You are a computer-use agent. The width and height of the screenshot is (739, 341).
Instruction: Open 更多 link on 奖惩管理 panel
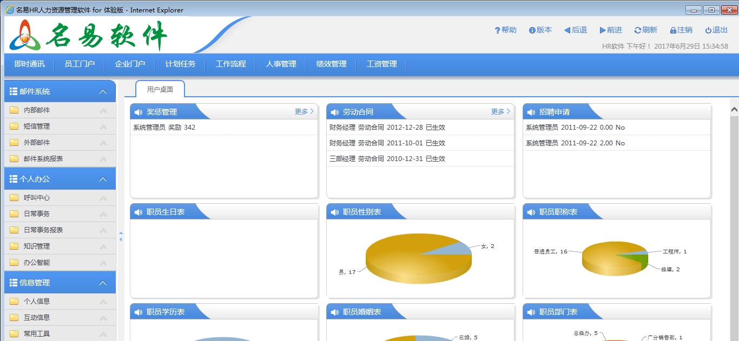[x=301, y=111]
